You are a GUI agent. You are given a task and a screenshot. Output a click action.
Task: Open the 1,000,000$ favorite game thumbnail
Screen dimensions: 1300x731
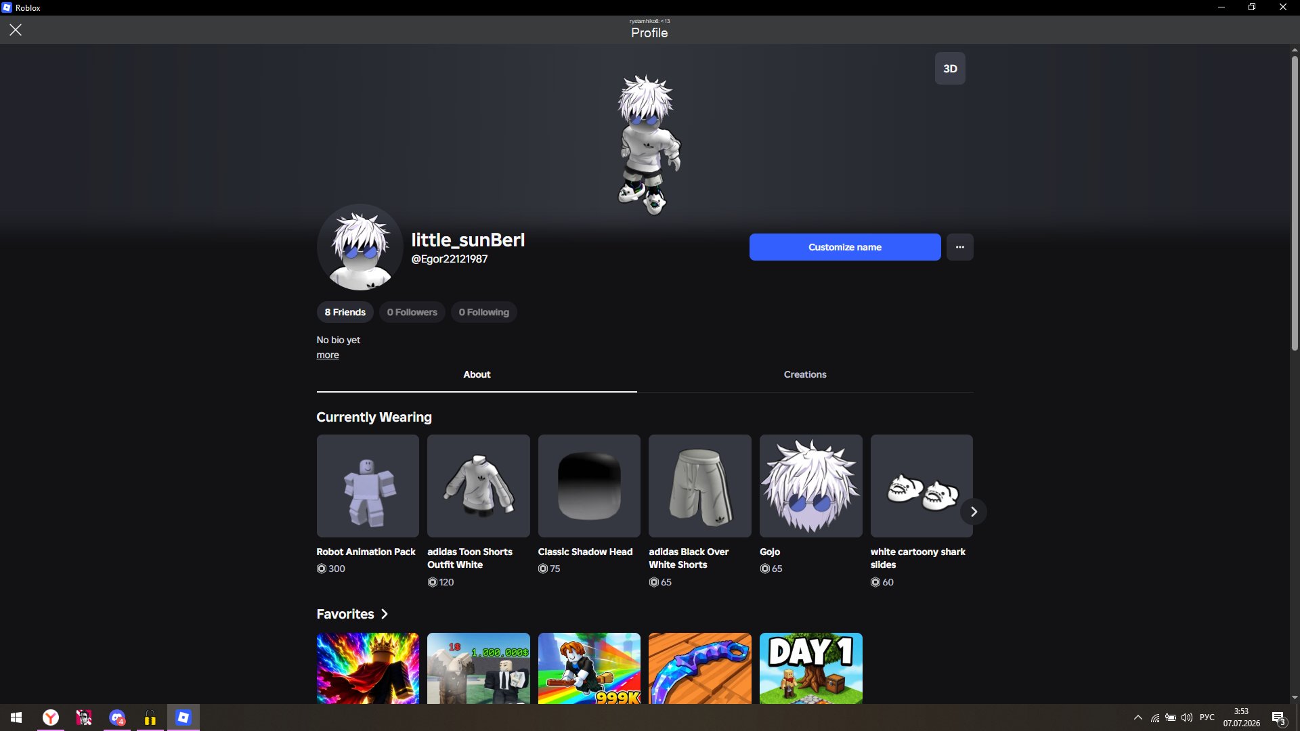(479, 668)
